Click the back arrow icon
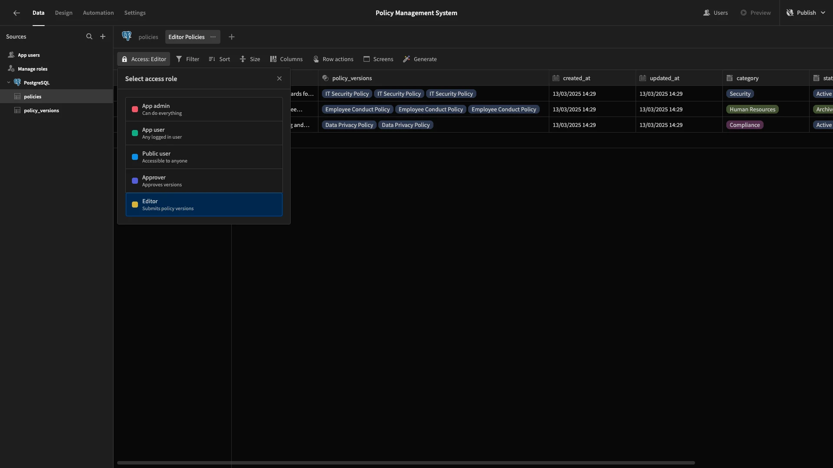The width and height of the screenshot is (833, 468). 16,13
